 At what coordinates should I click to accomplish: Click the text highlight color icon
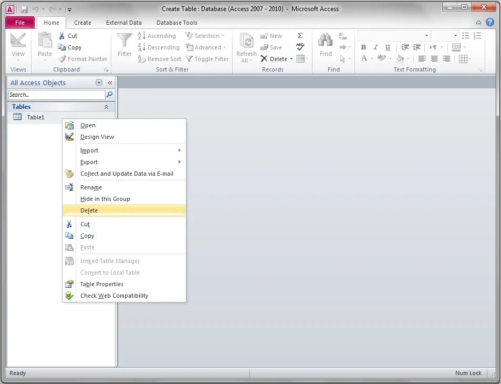pyautogui.click(x=381, y=58)
